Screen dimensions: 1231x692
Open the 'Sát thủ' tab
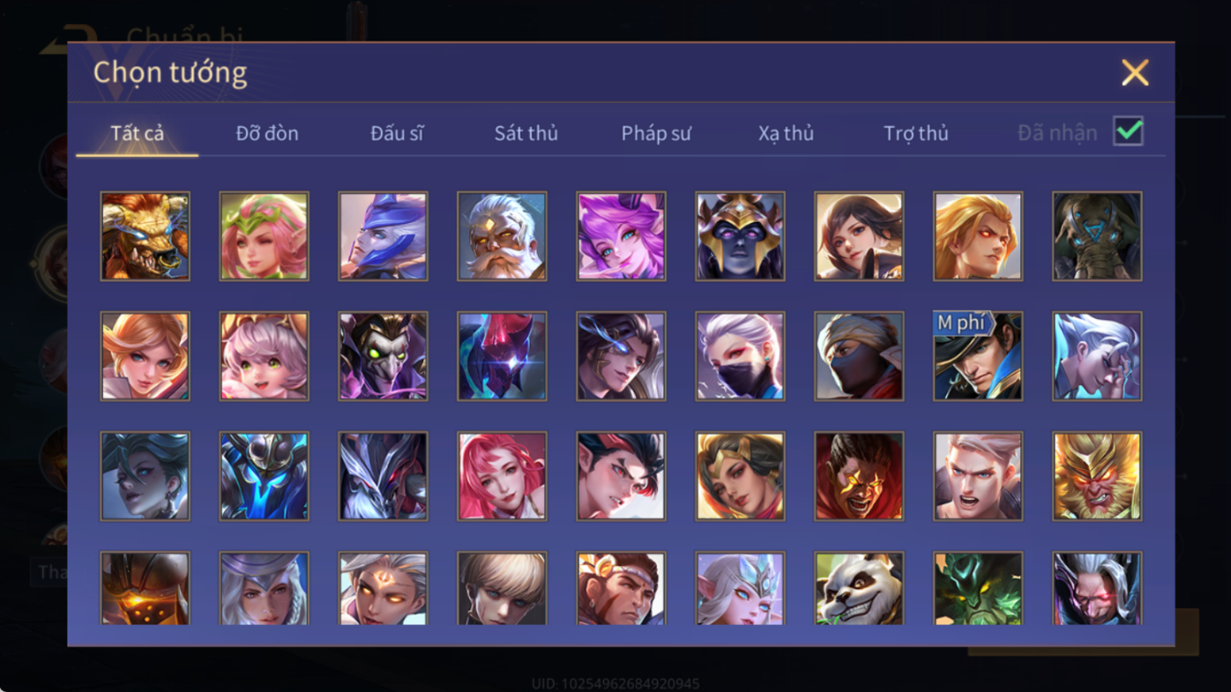click(x=526, y=133)
